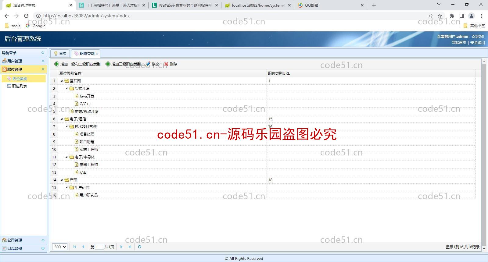Click the 电子/通信 folder icon
488x262 pixels.
click(67, 119)
